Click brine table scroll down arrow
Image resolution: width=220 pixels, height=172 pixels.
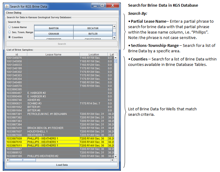click(116, 157)
